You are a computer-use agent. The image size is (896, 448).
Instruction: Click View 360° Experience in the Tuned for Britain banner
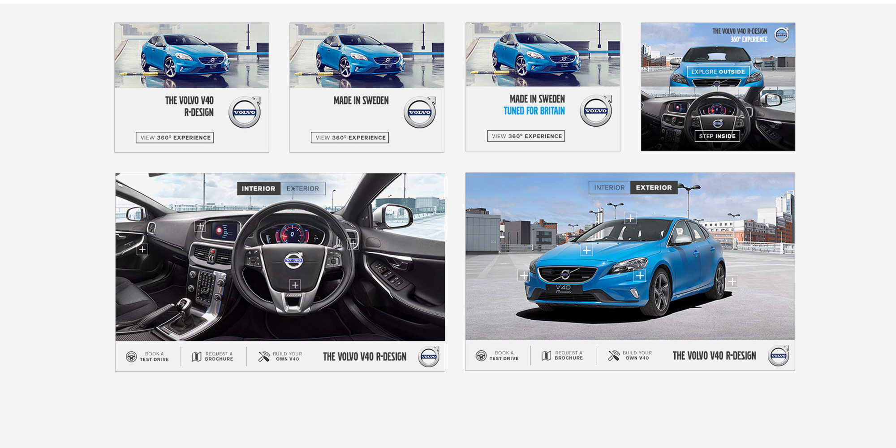pos(526,136)
